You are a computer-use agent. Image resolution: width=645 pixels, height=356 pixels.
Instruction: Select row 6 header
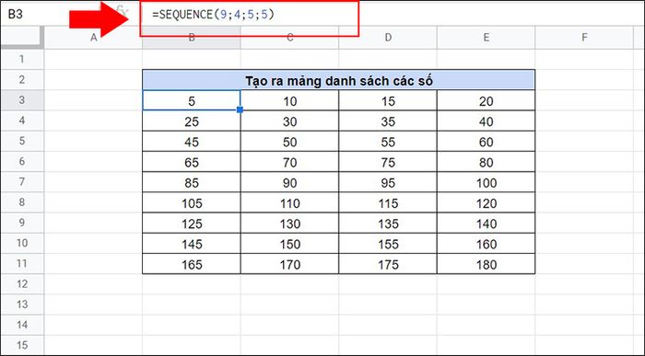[22, 161]
